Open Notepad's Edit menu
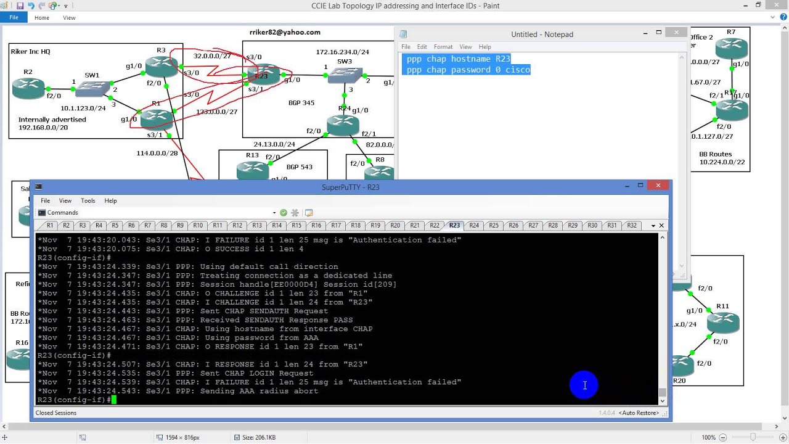The height and width of the screenshot is (444, 789). [x=422, y=47]
